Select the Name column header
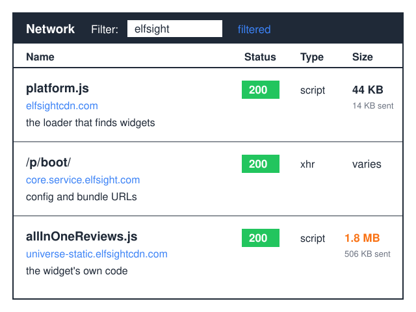This screenshot has height=312, width=416. 40,57
